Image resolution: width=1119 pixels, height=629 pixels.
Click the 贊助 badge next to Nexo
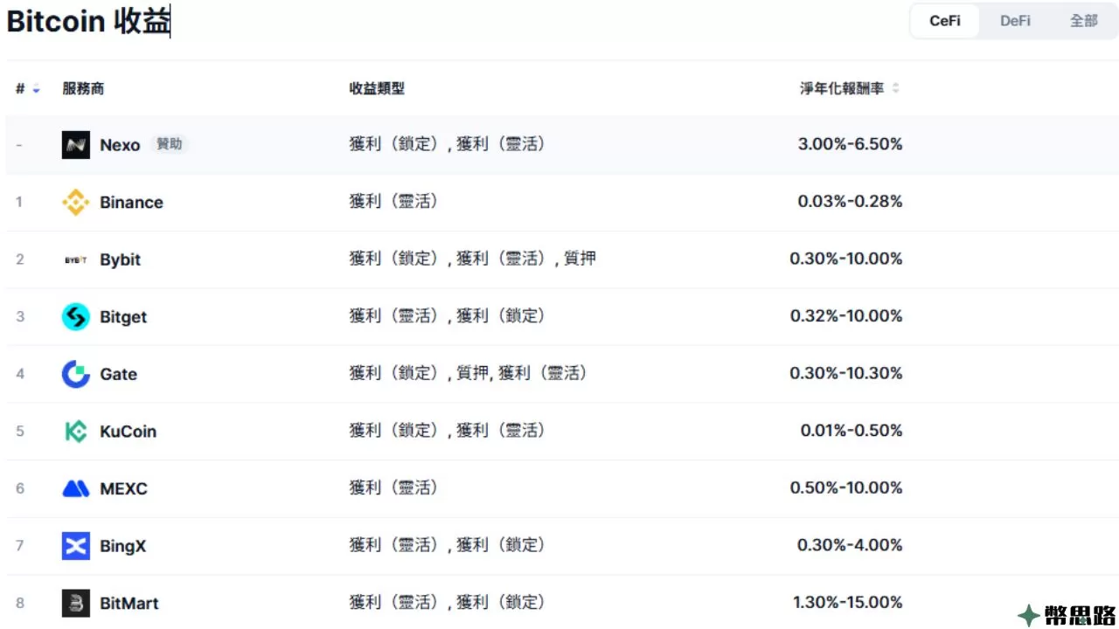tap(170, 144)
